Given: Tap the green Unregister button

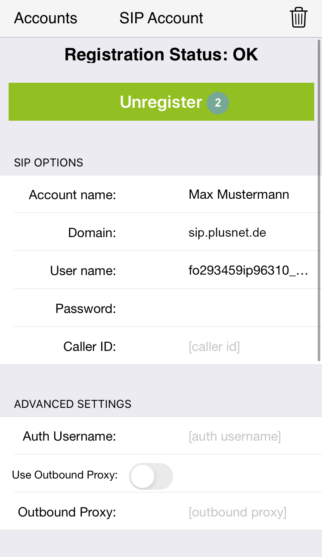Looking at the screenshot, I should pos(161,102).
